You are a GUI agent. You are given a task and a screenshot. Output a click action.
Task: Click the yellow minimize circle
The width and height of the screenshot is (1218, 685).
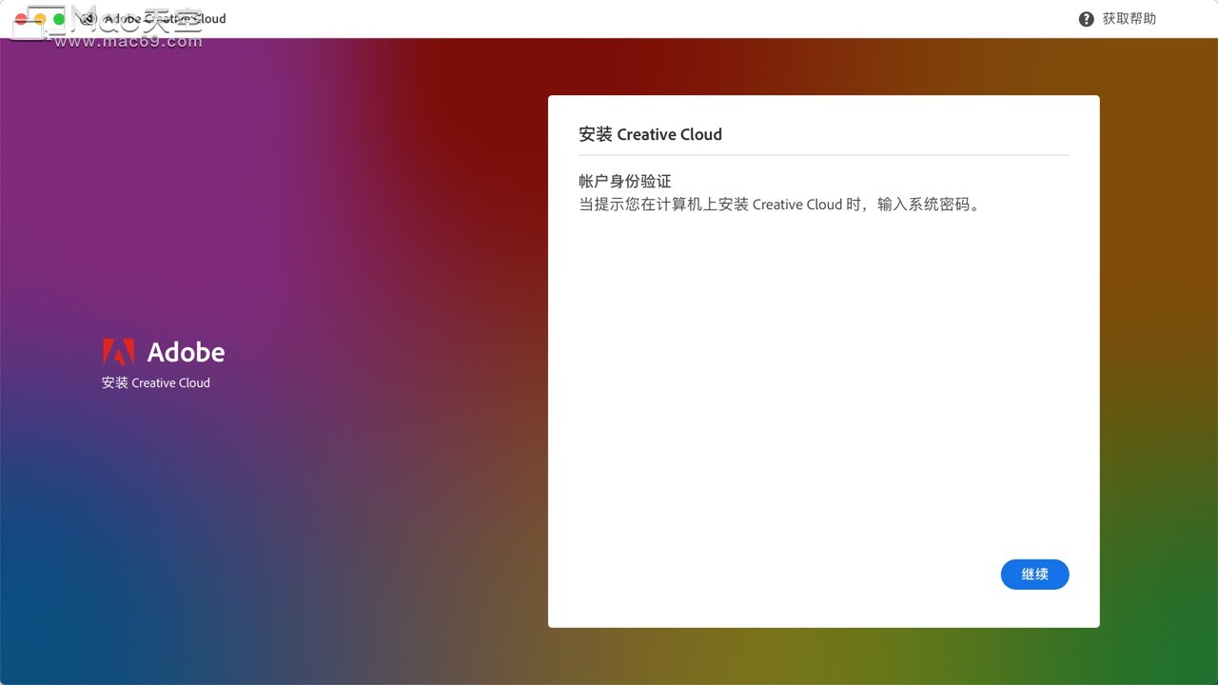pyautogui.click(x=40, y=16)
